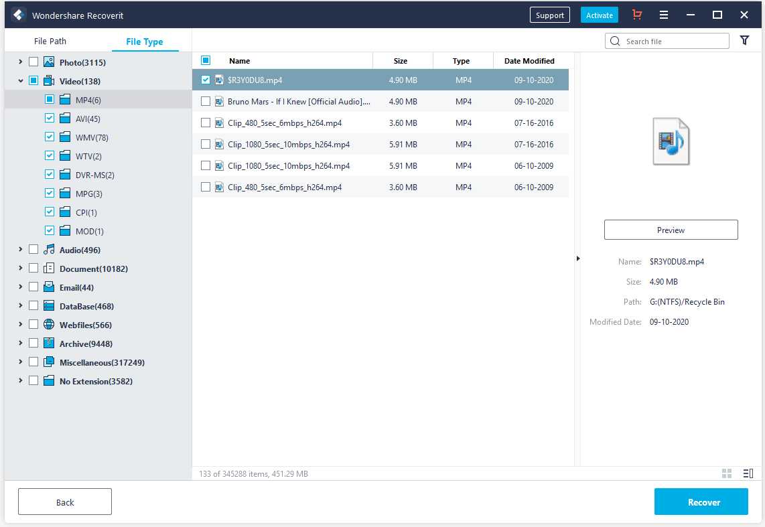Expand the Audio category
The width and height of the screenshot is (765, 527).
tap(20, 250)
